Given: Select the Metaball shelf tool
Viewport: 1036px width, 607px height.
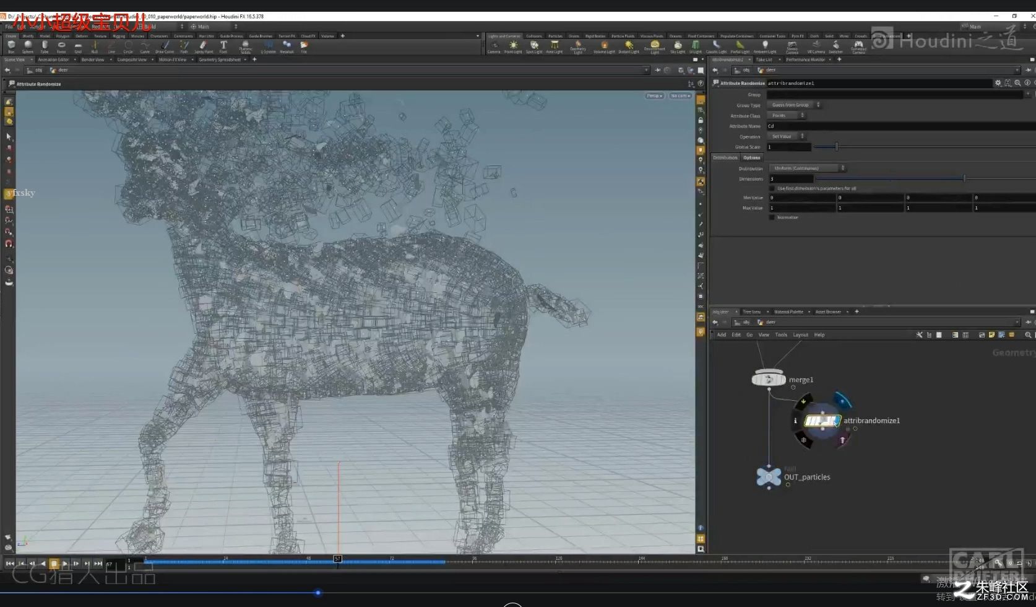Looking at the screenshot, I should (287, 47).
